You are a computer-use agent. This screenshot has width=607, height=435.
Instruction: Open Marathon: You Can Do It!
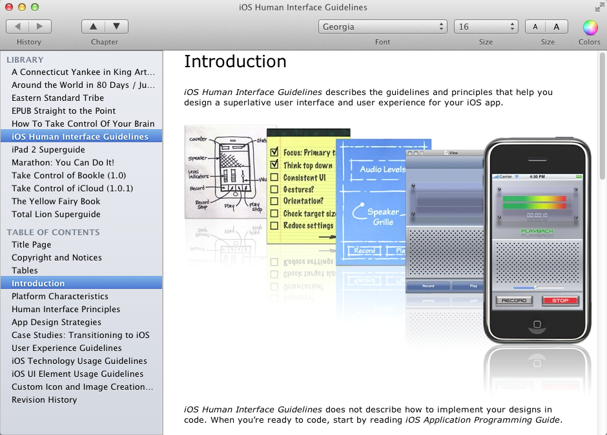(81, 162)
